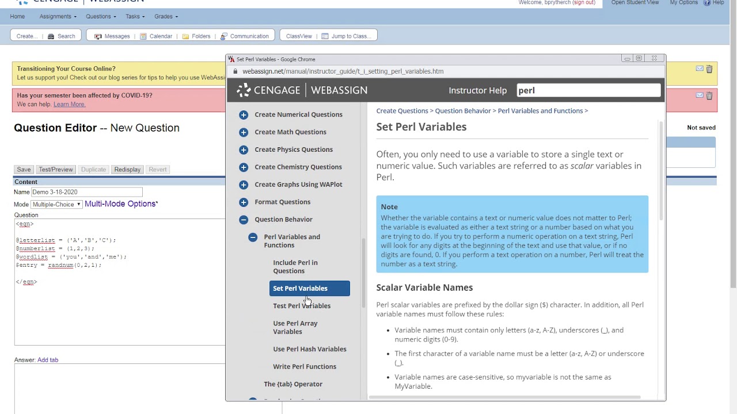The height and width of the screenshot is (414, 737).
Task: Open The {tab} Operator topic
Action: [293, 384]
